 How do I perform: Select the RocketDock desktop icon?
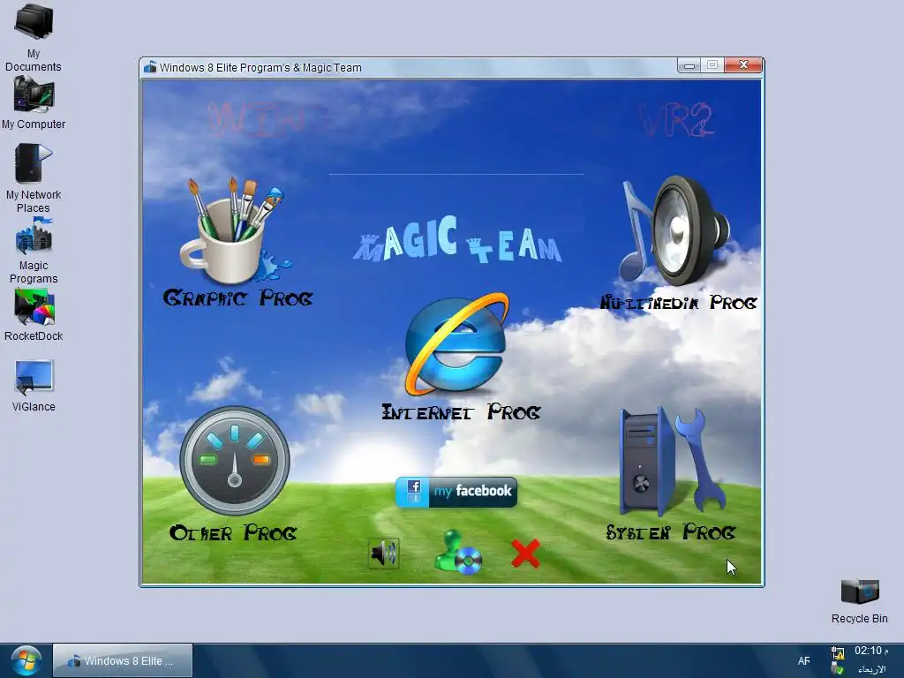pos(34,315)
